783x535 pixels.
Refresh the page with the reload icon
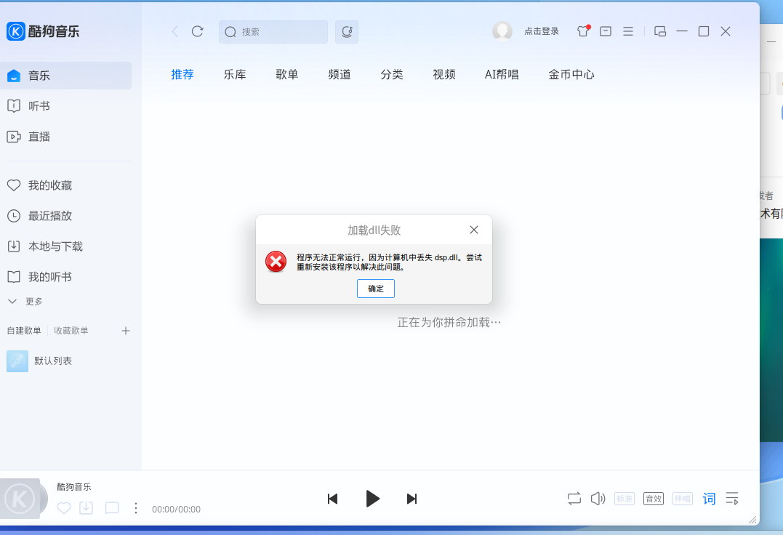click(x=198, y=31)
